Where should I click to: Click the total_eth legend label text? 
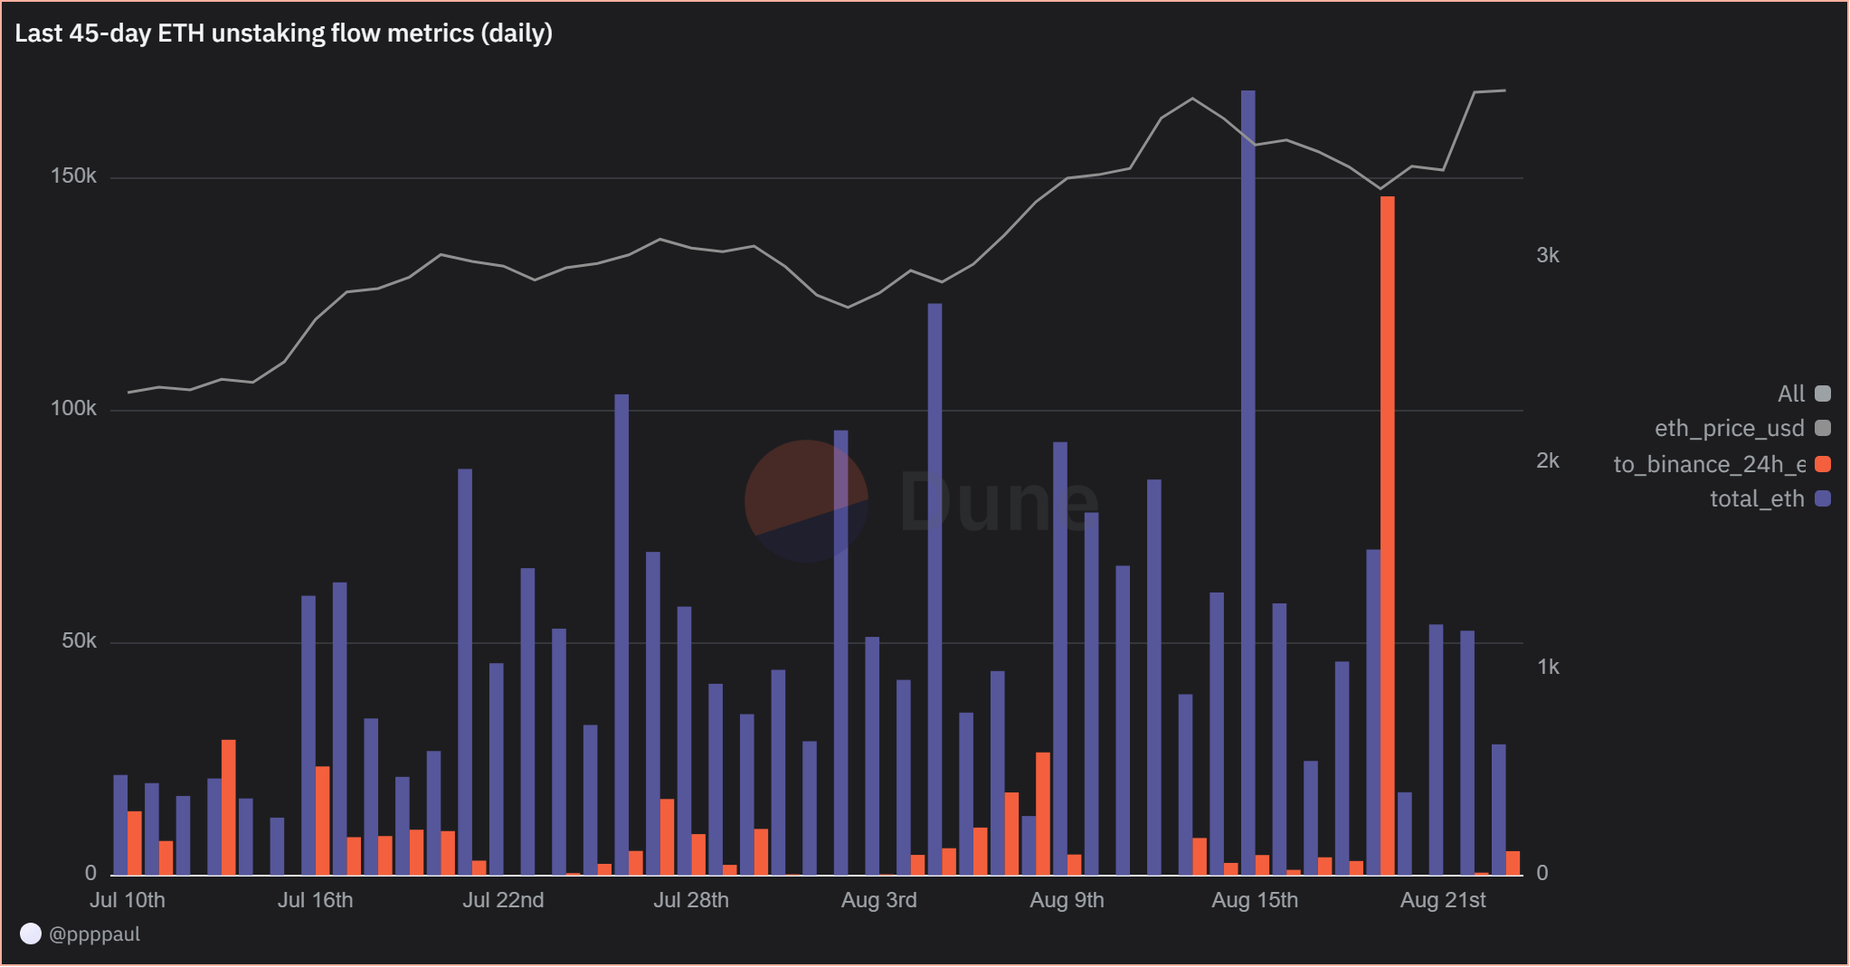coord(1757,498)
